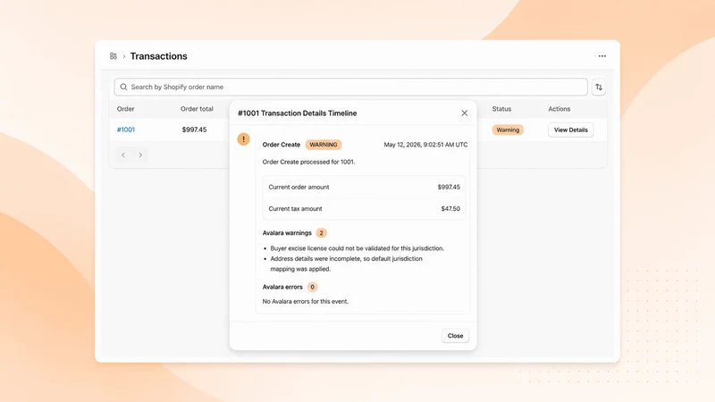
Task: Click the $997.45 order total cell
Action: coord(194,130)
